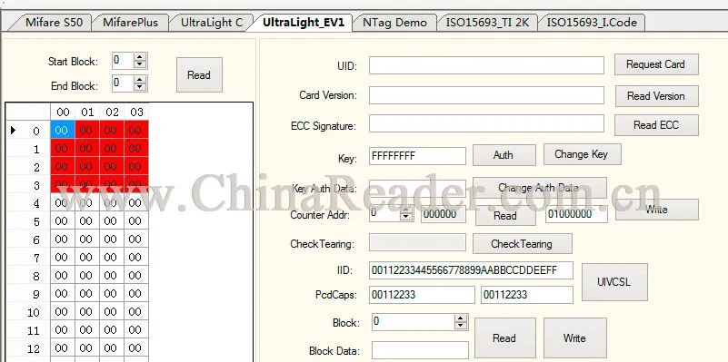The image size is (728, 362).
Task: Click the Read ECC button
Action: click(656, 125)
